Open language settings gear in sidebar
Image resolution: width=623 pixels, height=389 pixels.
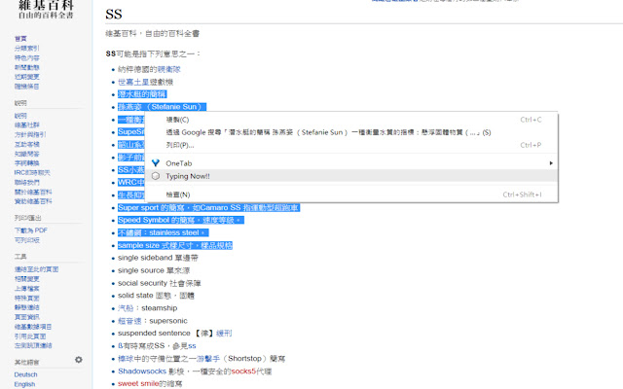79,360
